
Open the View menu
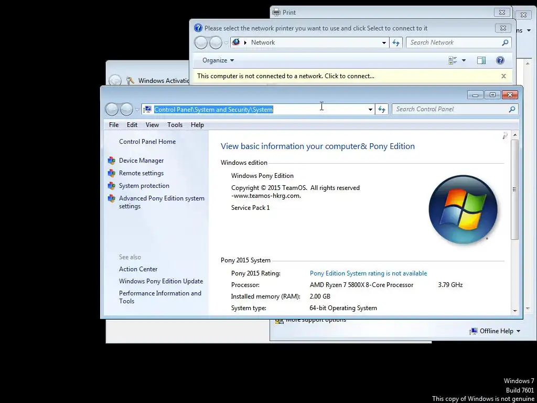click(x=152, y=125)
